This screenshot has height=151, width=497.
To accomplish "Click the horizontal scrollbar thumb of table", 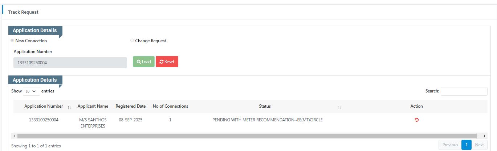I will 247,136.
